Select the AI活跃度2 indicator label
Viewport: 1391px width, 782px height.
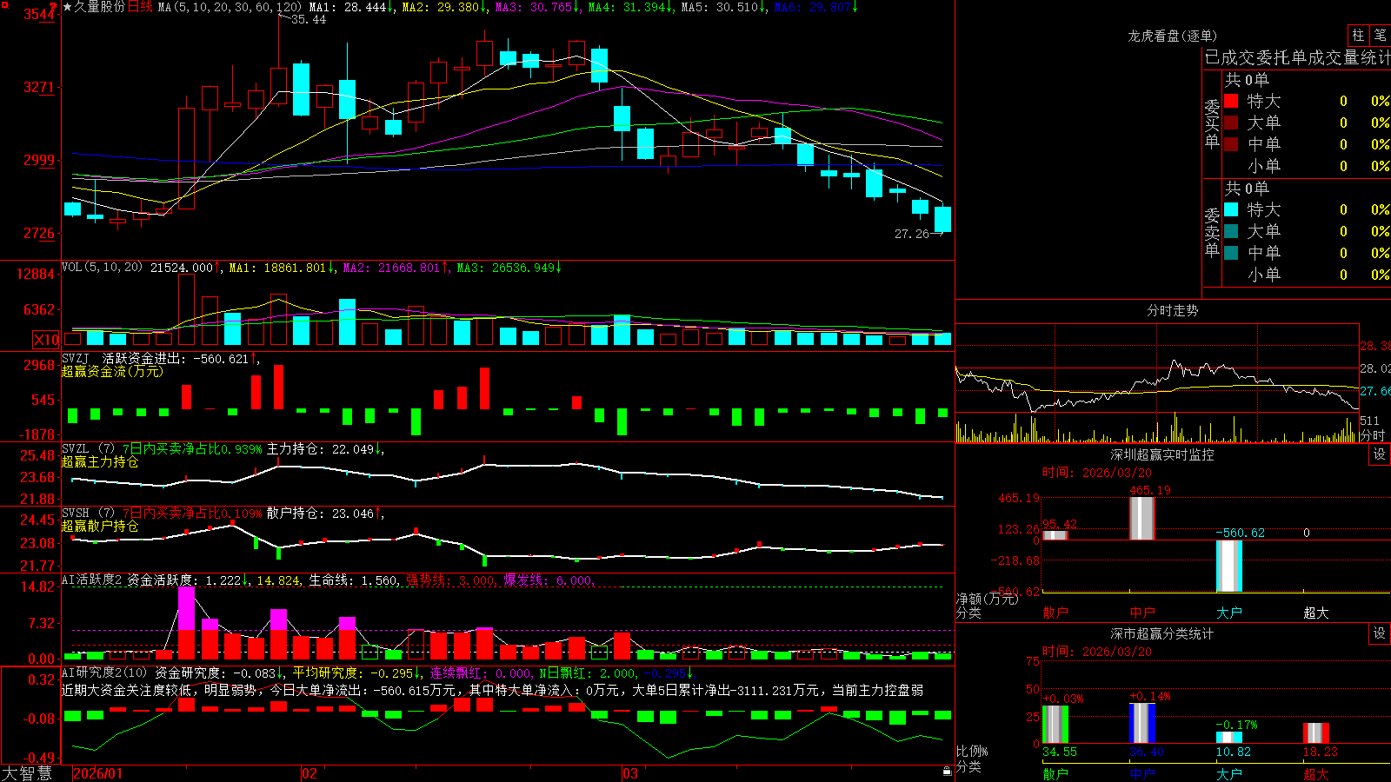(92, 580)
